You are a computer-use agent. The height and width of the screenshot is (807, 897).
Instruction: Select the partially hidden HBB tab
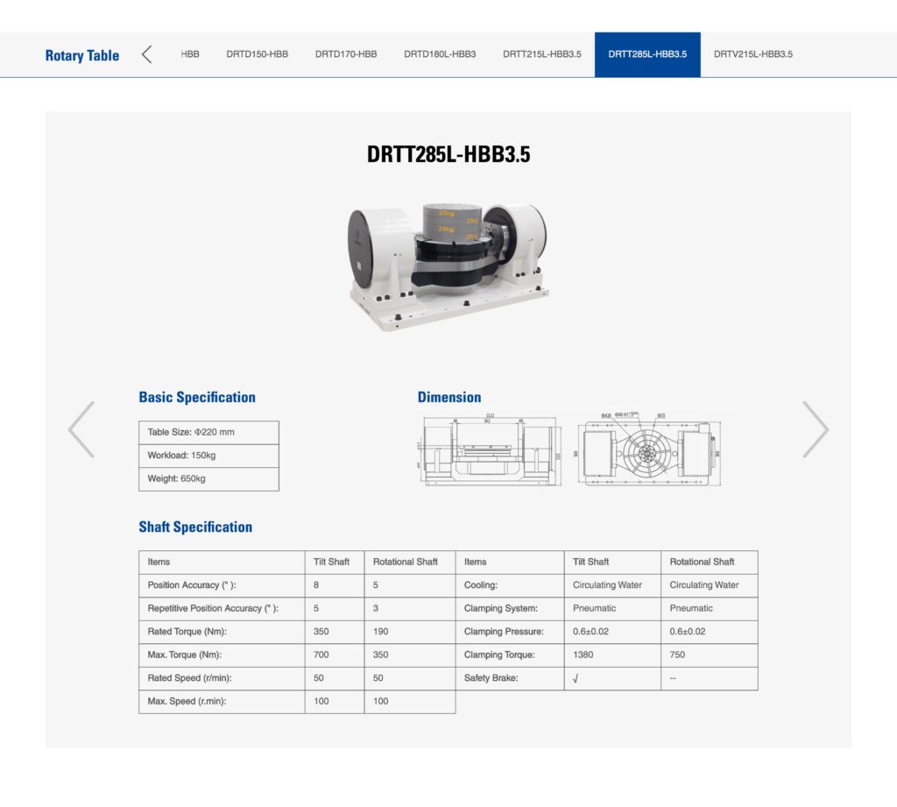[x=190, y=54]
